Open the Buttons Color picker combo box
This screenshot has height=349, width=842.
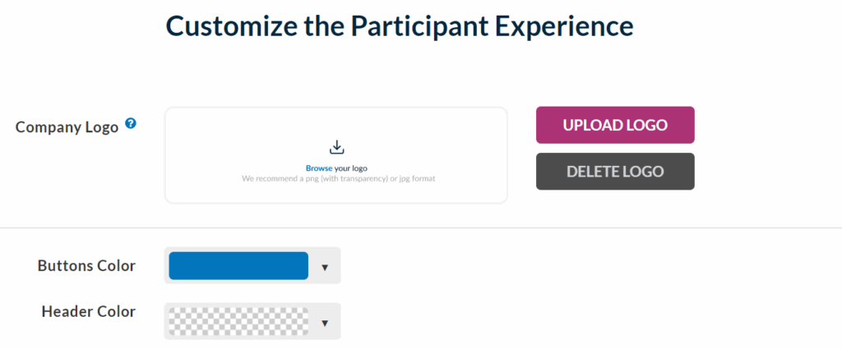[252, 266]
